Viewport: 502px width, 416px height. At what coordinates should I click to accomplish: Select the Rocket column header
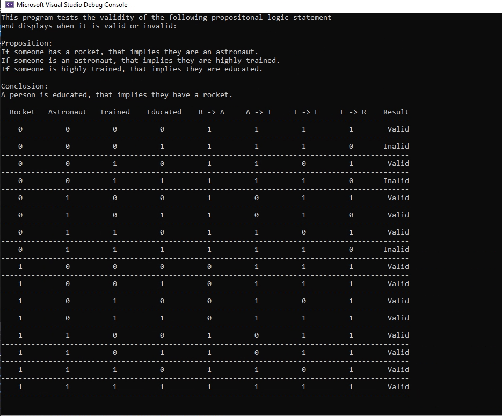[x=22, y=112]
